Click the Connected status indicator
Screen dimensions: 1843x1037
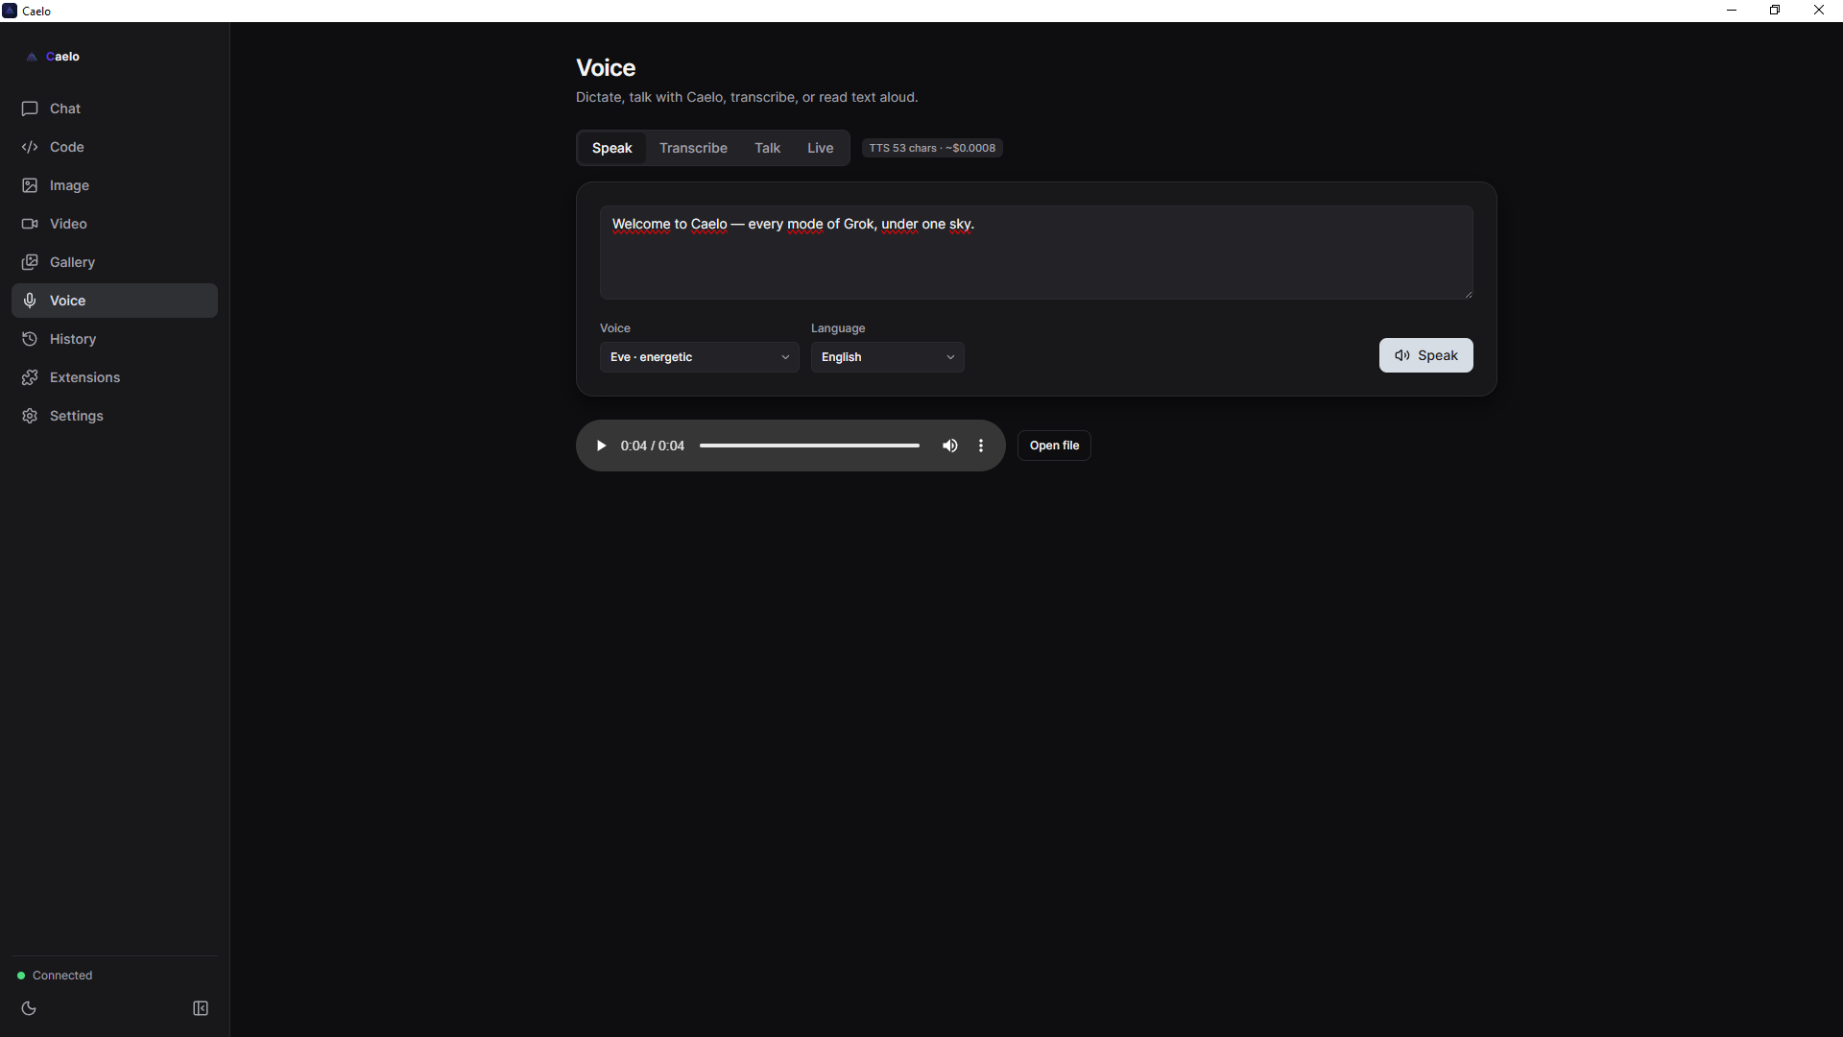(55, 976)
